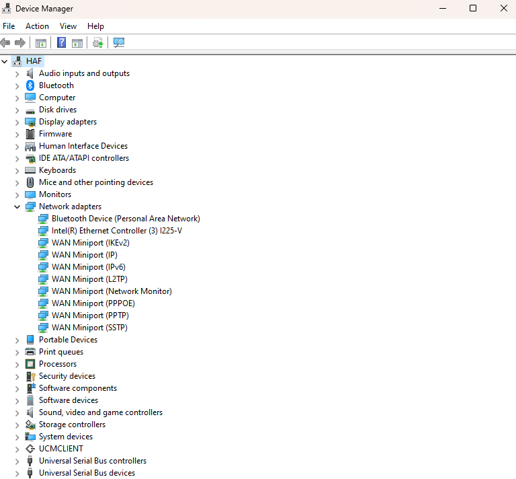Screen dimensions: 516x479
Task: Minimize the Device Manager window
Action: pyautogui.click(x=443, y=8)
